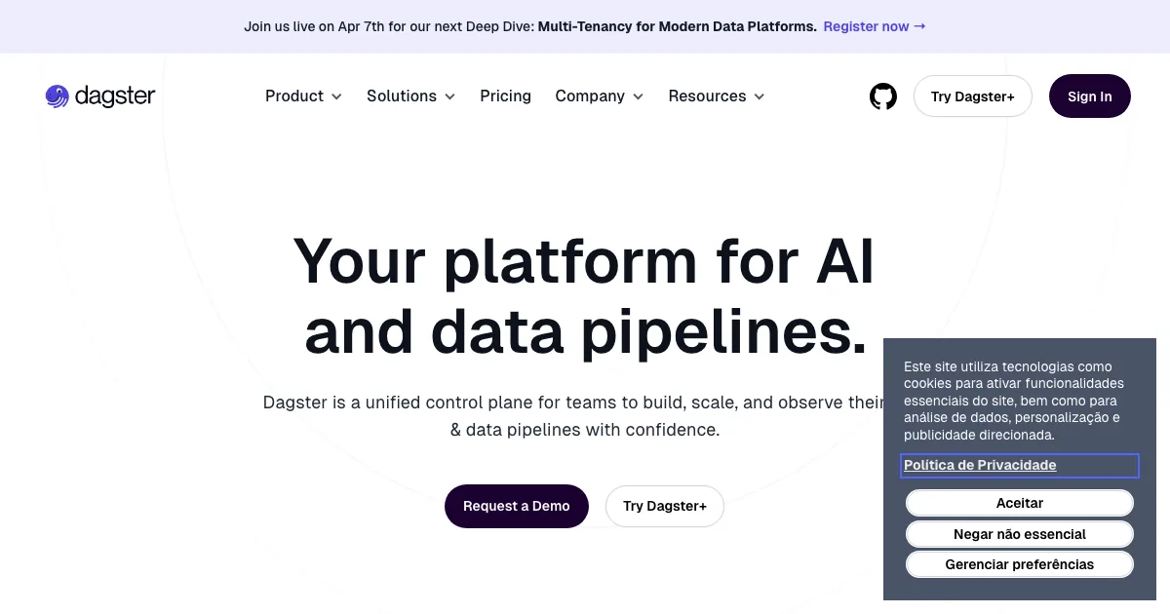The width and height of the screenshot is (1170, 614).
Task: Click Try Dagster+ below the headline
Action: click(x=665, y=506)
